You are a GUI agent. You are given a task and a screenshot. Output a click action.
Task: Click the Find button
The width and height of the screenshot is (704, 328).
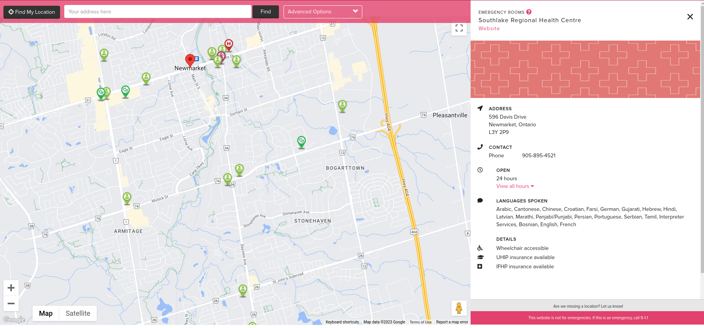click(266, 11)
